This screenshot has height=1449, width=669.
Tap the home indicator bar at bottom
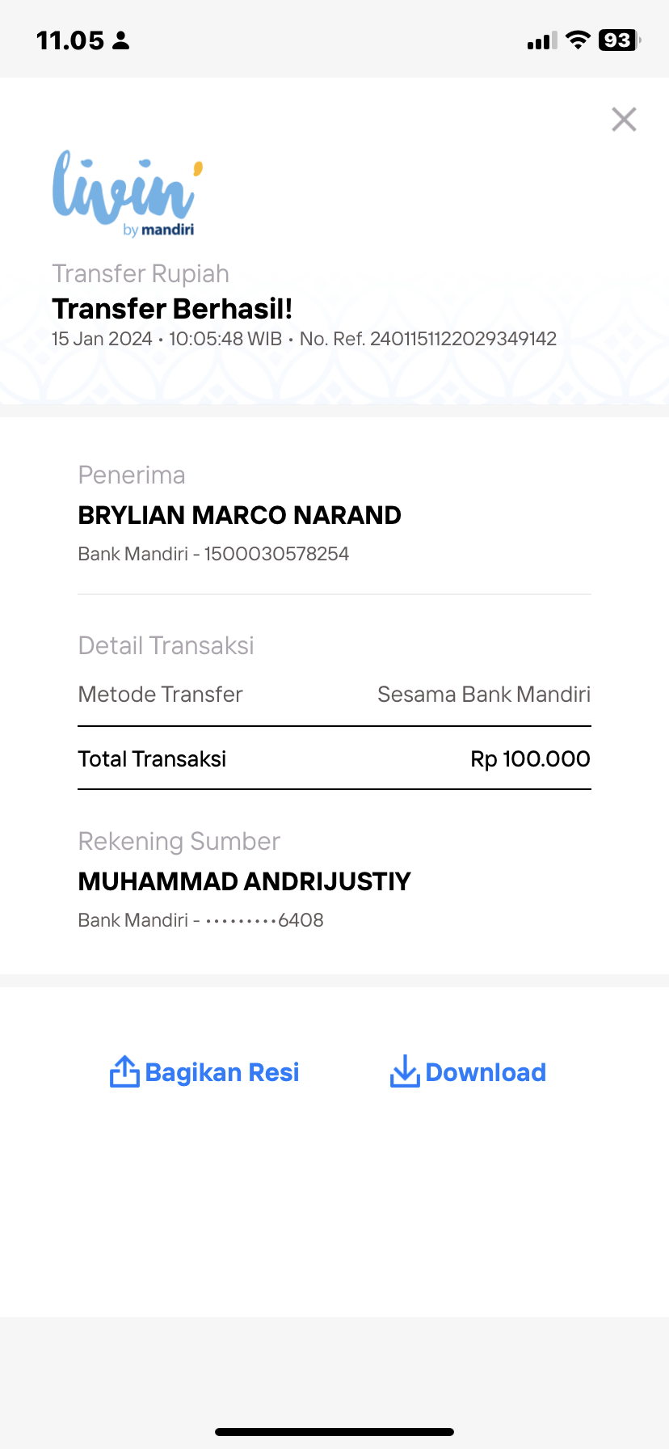[x=334, y=1432]
